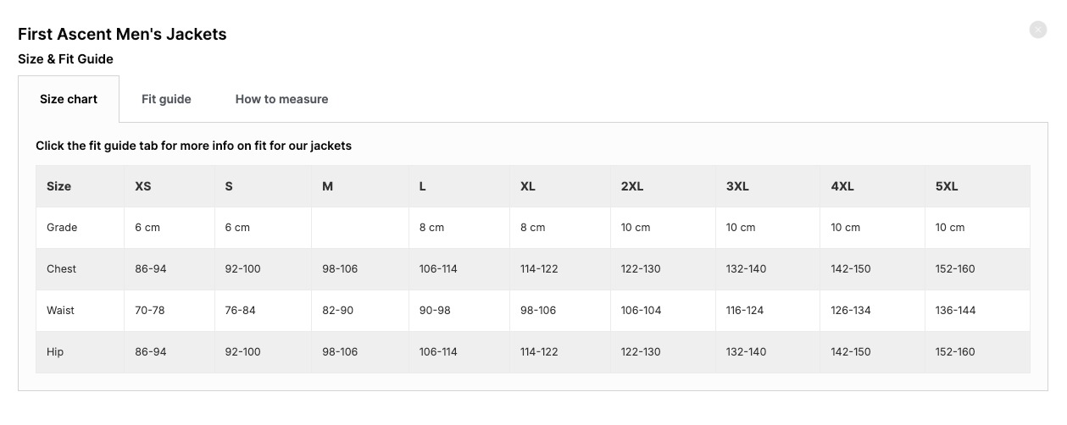
Task: Click the L waist value 90-98
Action: 435,311
